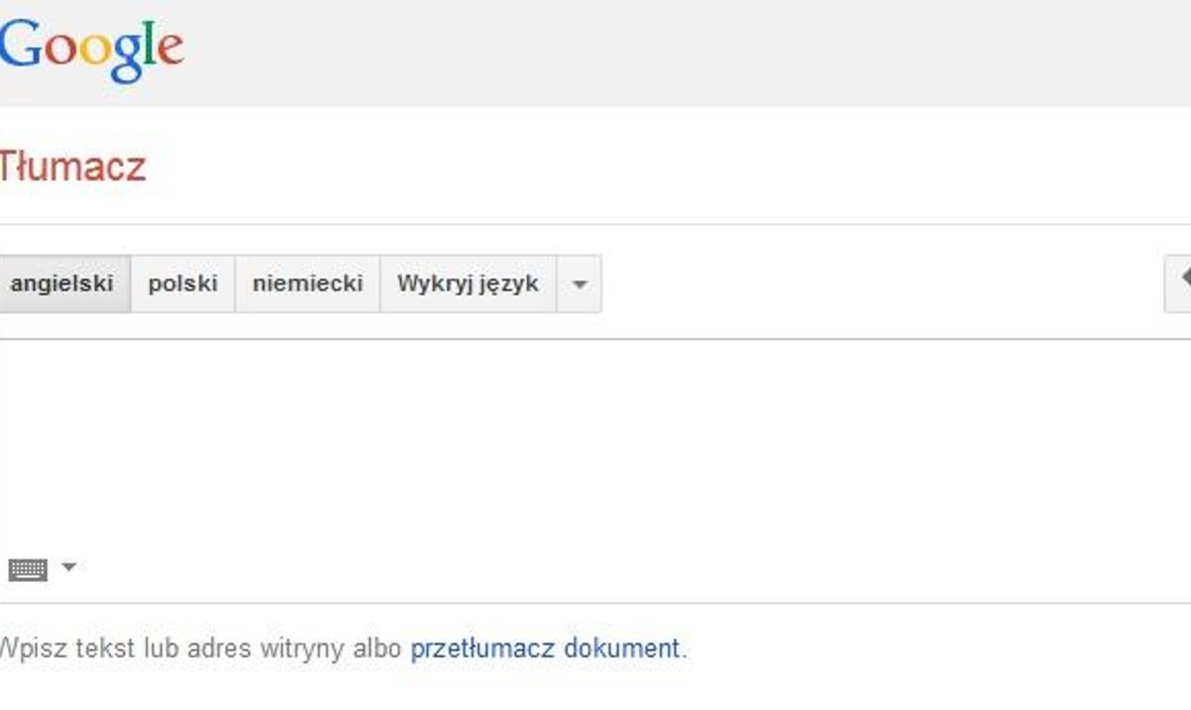Open the virtual keyboard icon
Image resolution: width=1191 pixels, height=710 pixels.
click(x=28, y=570)
